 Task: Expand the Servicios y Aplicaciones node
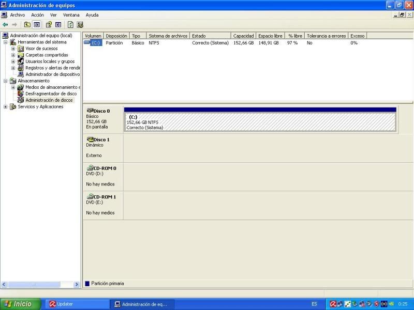pos(6,107)
